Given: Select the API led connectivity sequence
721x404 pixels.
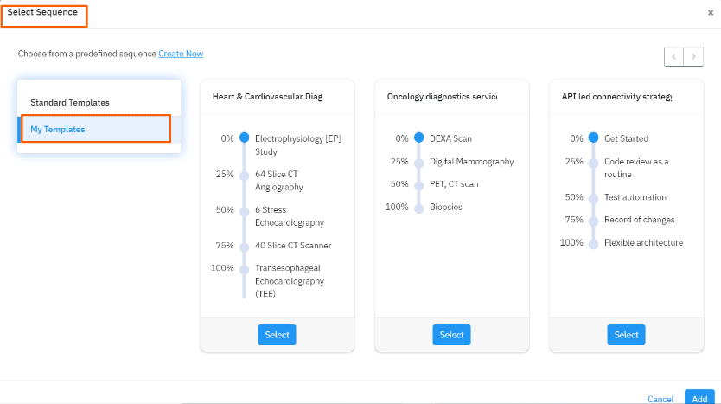Looking at the screenshot, I should (x=626, y=335).
